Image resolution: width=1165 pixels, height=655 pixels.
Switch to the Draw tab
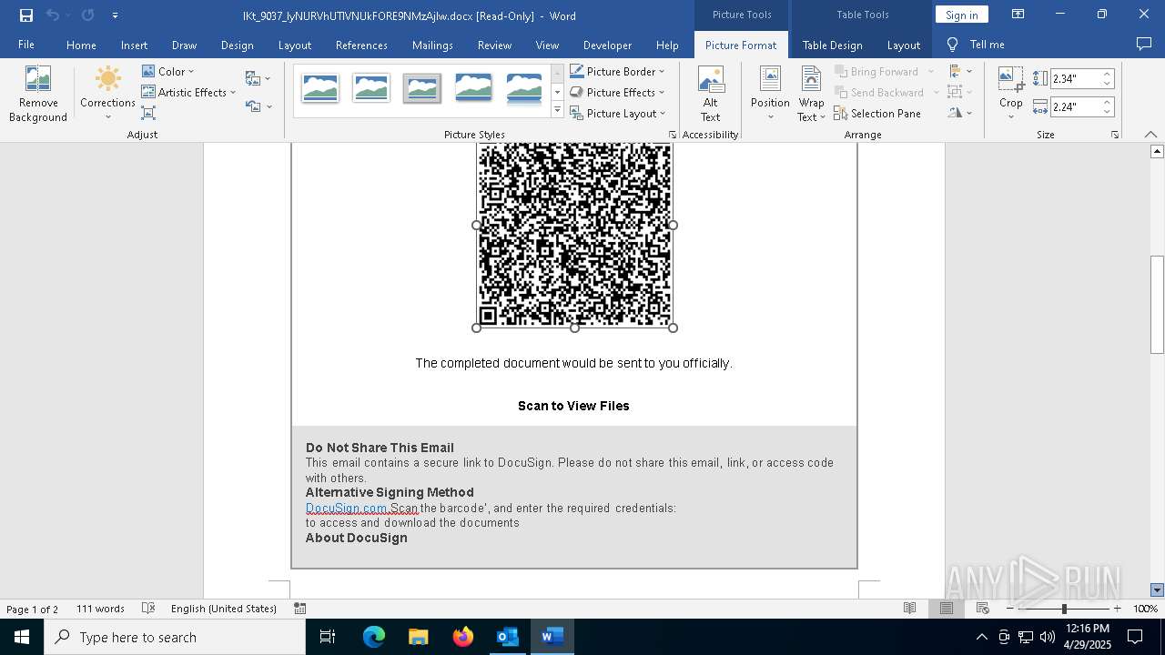coord(184,45)
